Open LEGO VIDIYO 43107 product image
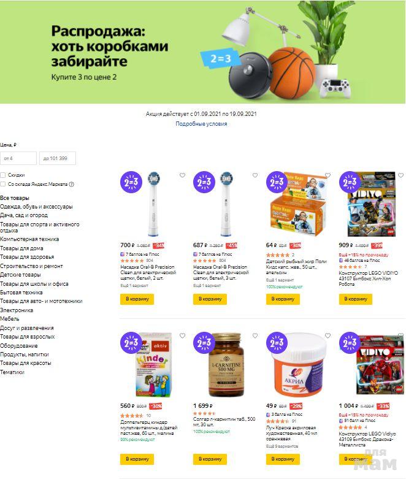406x479 pixels. pos(371,204)
